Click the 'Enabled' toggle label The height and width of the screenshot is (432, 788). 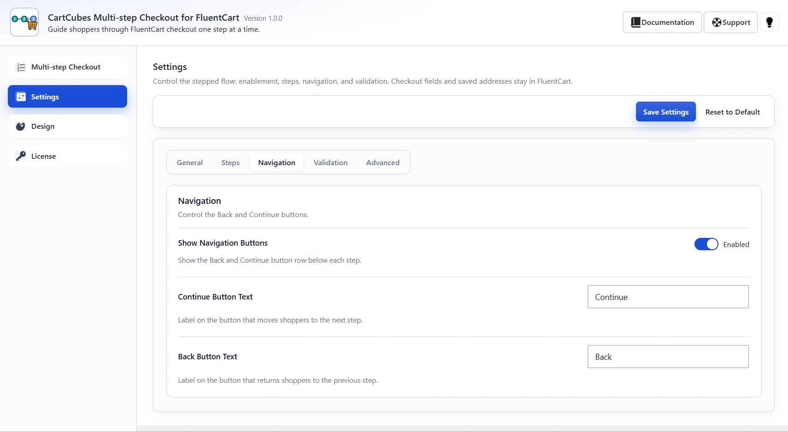(736, 244)
